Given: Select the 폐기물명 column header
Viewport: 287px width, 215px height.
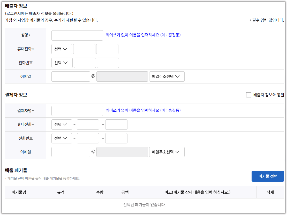Looking at the screenshot, I should [x=19, y=192].
